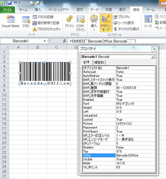Click the Save icon in quick access toolbar

(10, 3)
